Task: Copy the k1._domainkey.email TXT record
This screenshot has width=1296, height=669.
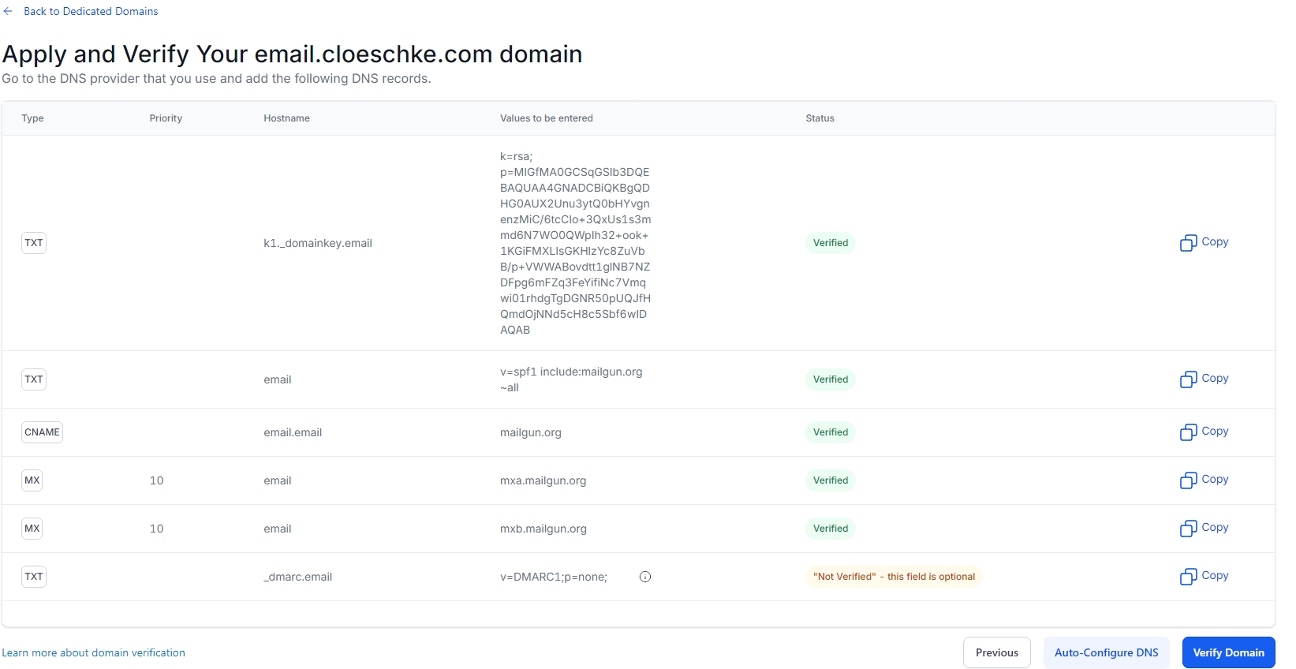Action: point(1204,242)
